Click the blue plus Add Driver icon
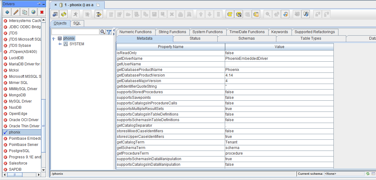Screen dimensions: 376x180 click(x=7, y=12)
